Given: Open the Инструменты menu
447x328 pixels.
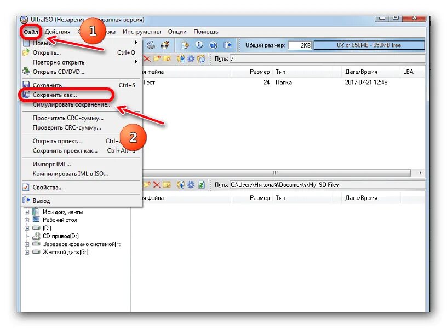Looking at the screenshot, I should point(142,32).
